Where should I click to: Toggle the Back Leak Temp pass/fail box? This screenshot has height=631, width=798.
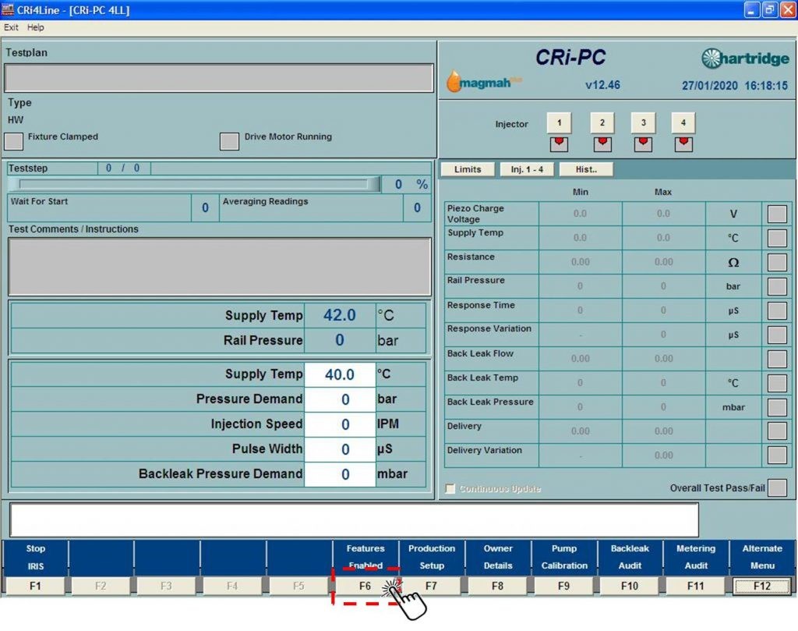point(777,383)
